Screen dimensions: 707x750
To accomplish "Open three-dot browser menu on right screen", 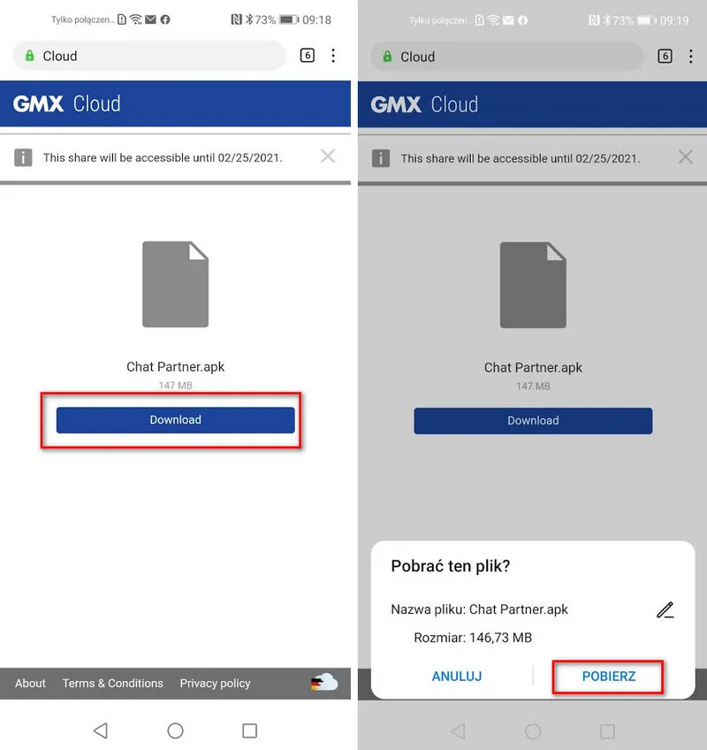I will click(690, 56).
